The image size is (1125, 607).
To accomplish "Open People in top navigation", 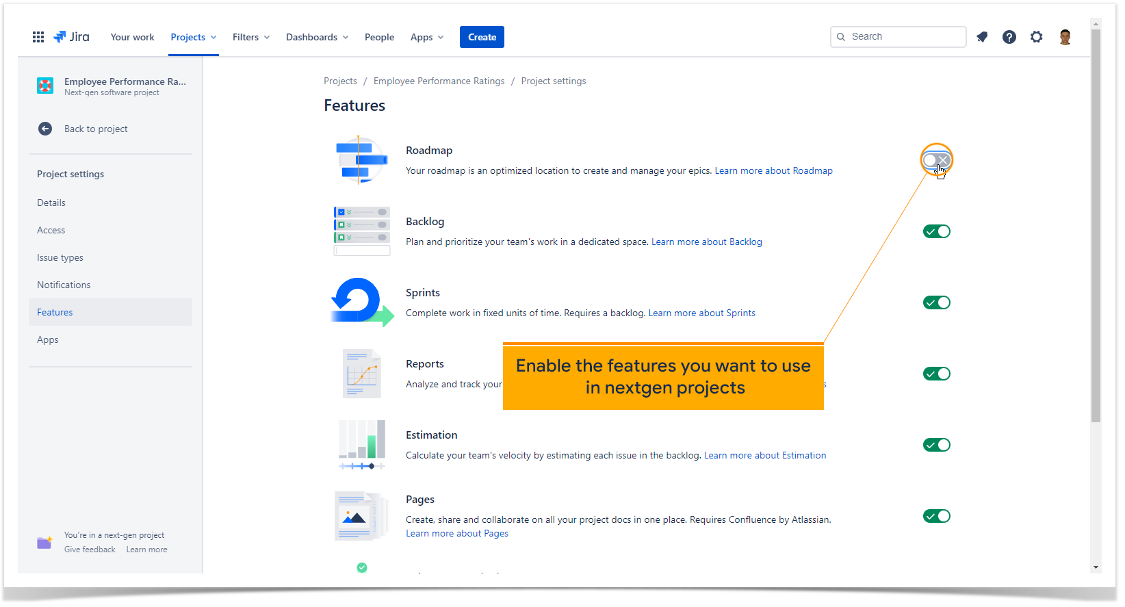I will [379, 37].
